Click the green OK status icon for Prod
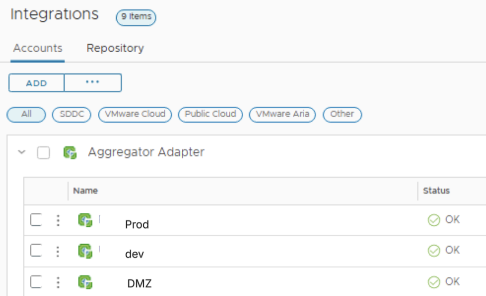Screen dimensions: 486x296 tap(434, 220)
